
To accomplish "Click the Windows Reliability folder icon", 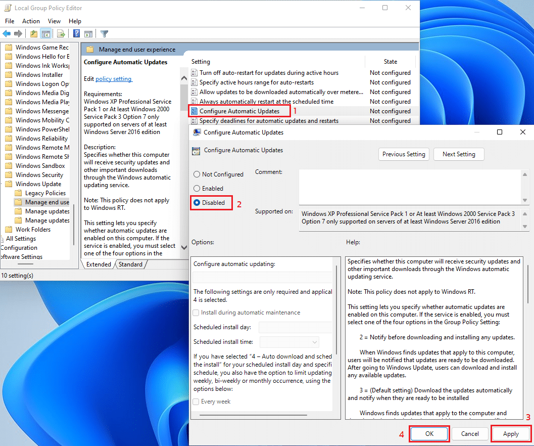I will point(9,139).
